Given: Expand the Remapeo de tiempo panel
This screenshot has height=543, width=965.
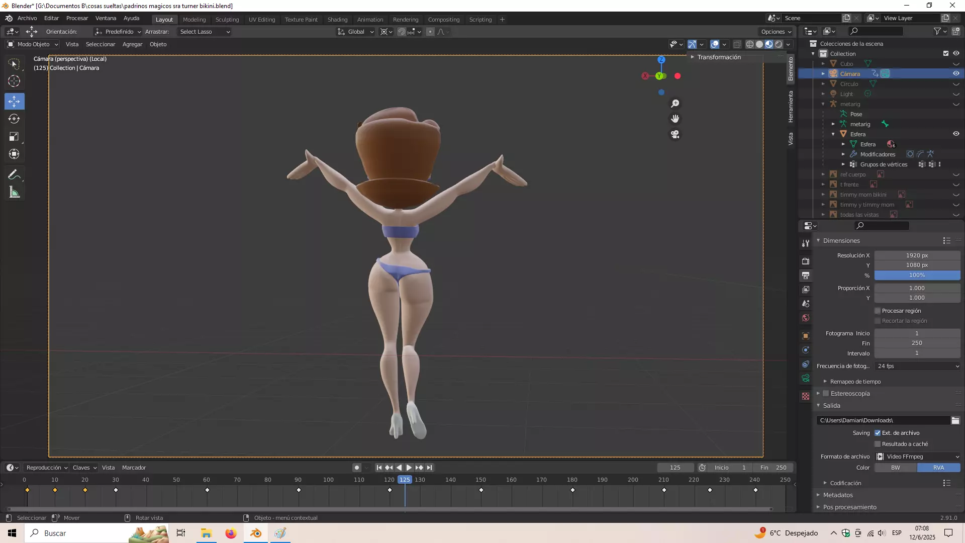Looking at the screenshot, I should pyautogui.click(x=854, y=382).
